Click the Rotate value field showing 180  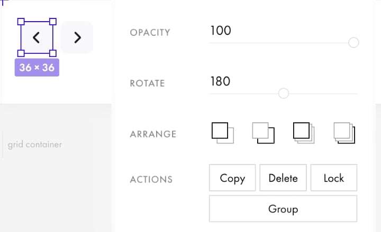pos(220,81)
